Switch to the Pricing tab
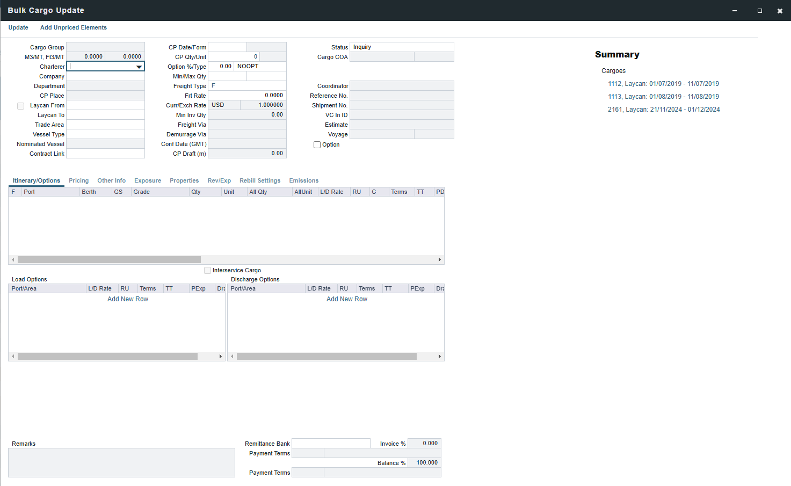791x486 pixels. click(78, 180)
